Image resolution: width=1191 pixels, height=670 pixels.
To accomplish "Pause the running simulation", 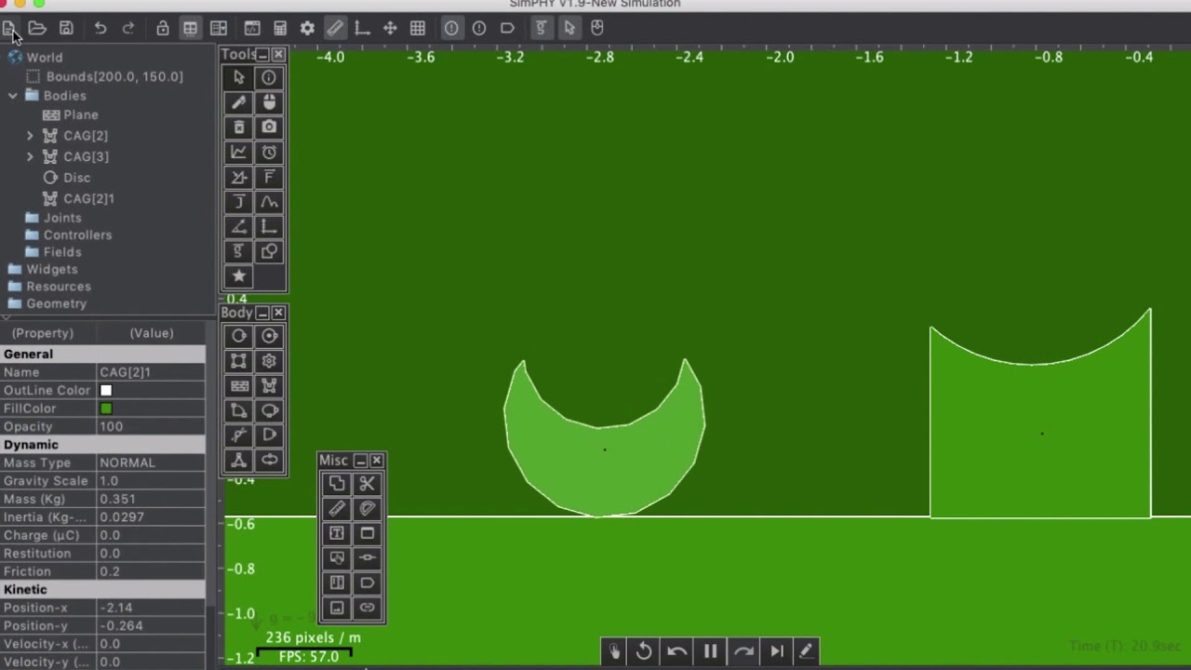I will coord(710,651).
